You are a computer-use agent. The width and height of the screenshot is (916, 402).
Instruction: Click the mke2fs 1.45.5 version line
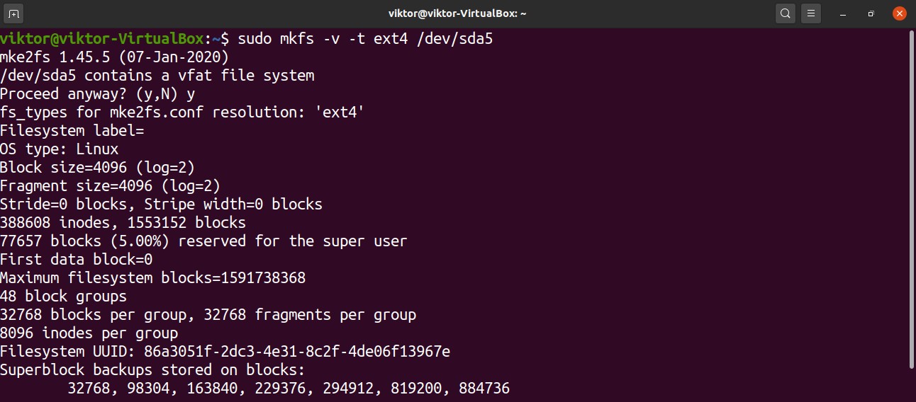click(114, 57)
